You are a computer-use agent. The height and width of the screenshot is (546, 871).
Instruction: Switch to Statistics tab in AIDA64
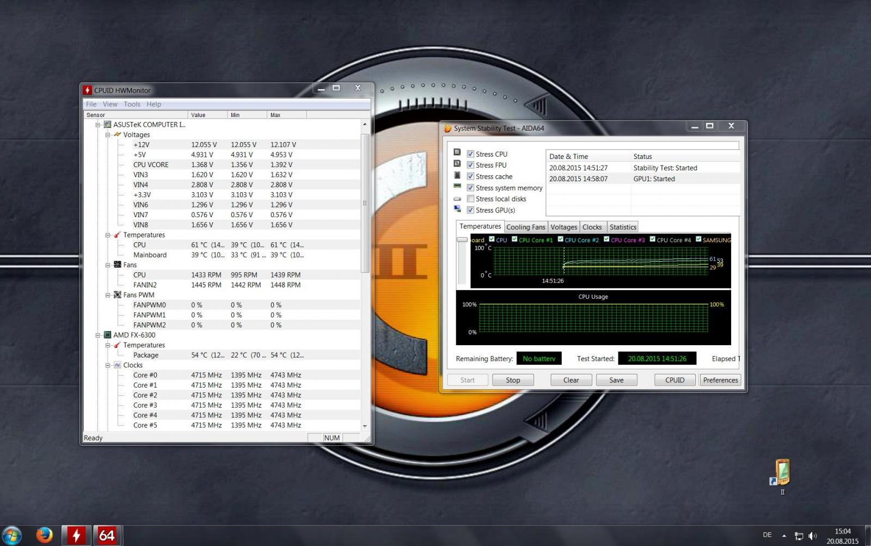(623, 227)
